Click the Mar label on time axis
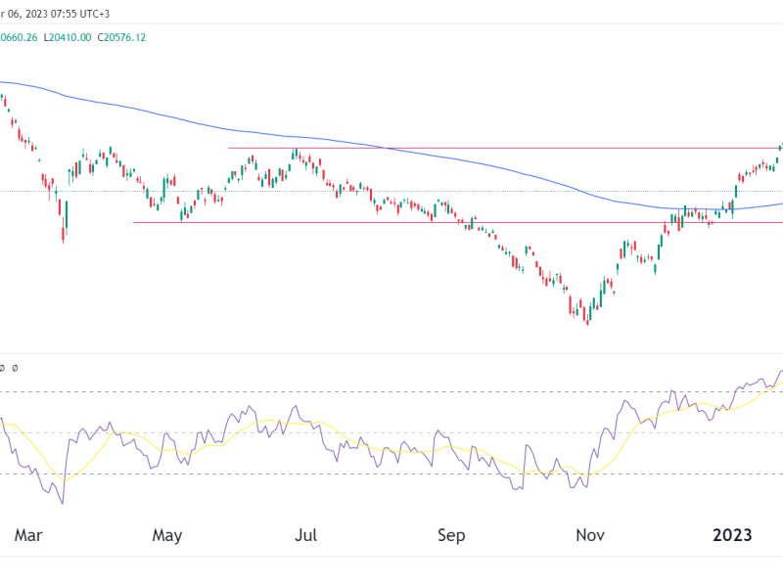 [26, 535]
